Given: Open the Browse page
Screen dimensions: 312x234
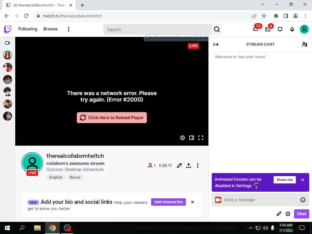Looking at the screenshot, I should coord(51,29).
